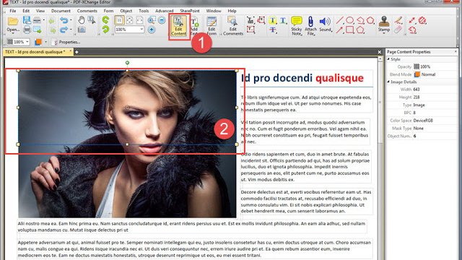Select the Text Box tool icon

250,30
